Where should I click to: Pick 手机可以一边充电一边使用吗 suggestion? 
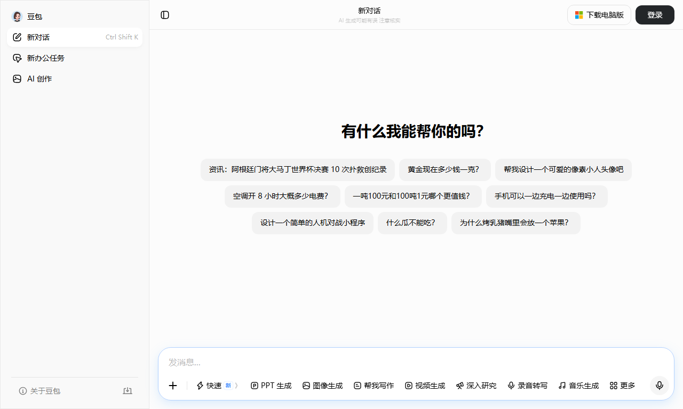pos(547,196)
